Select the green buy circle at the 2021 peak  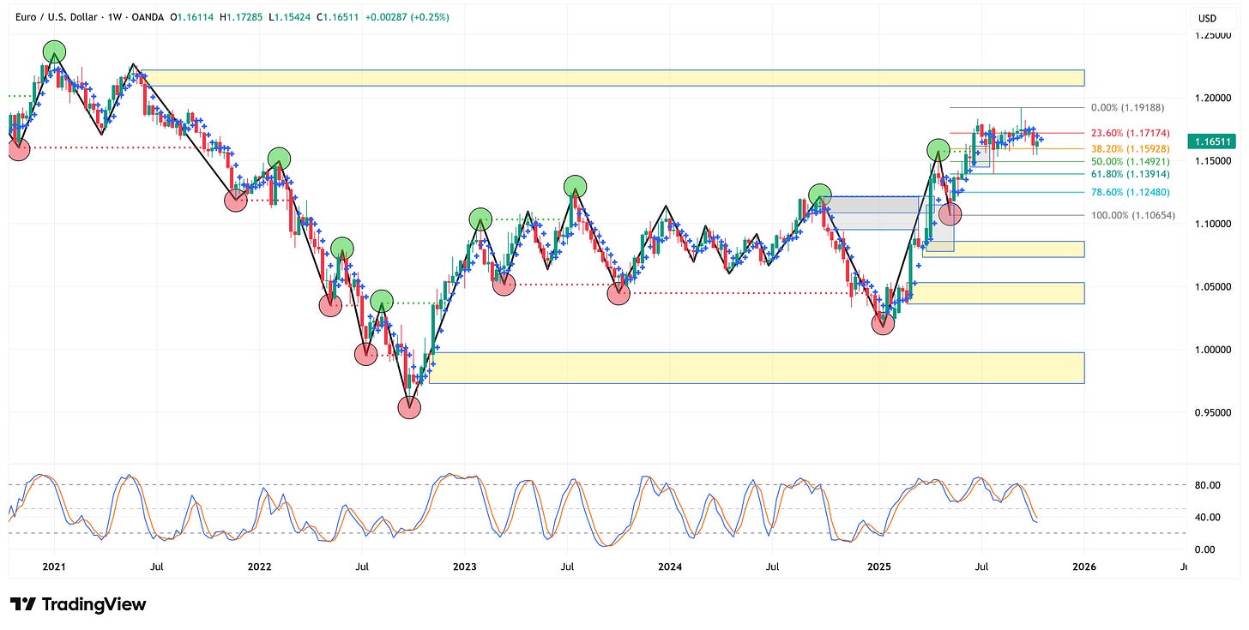click(x=54, y=52)
